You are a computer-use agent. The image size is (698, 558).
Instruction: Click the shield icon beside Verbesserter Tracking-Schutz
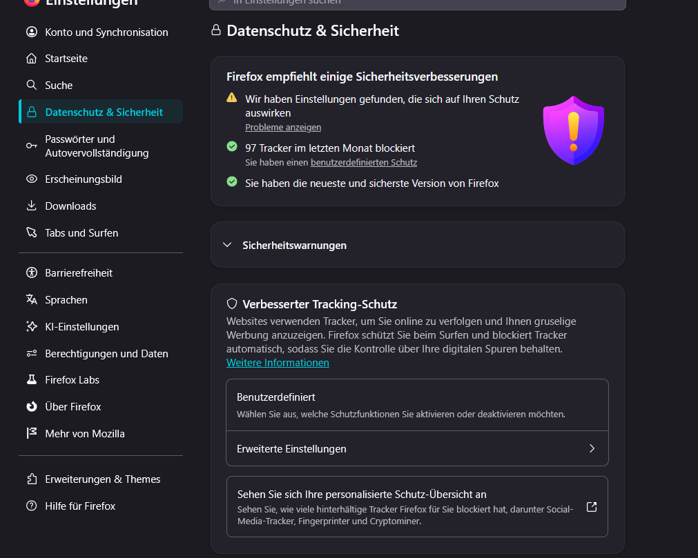[x=232, y=303]
